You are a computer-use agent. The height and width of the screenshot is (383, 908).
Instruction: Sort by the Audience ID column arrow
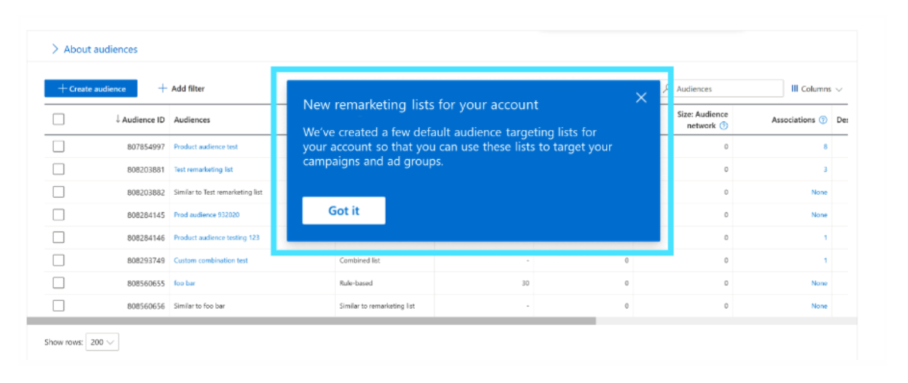pos(118,119)
